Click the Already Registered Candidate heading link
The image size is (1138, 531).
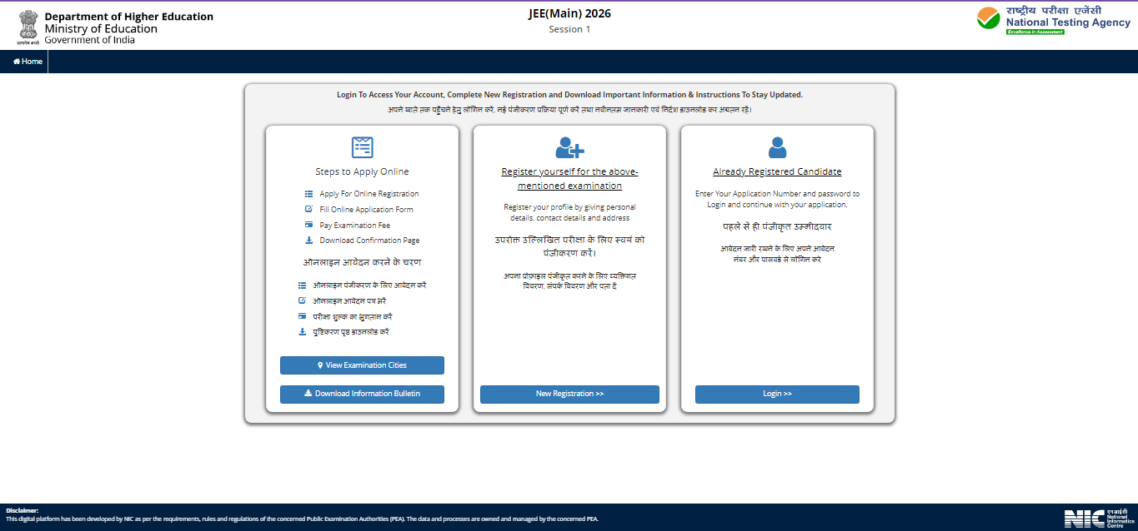click(777, 171)
